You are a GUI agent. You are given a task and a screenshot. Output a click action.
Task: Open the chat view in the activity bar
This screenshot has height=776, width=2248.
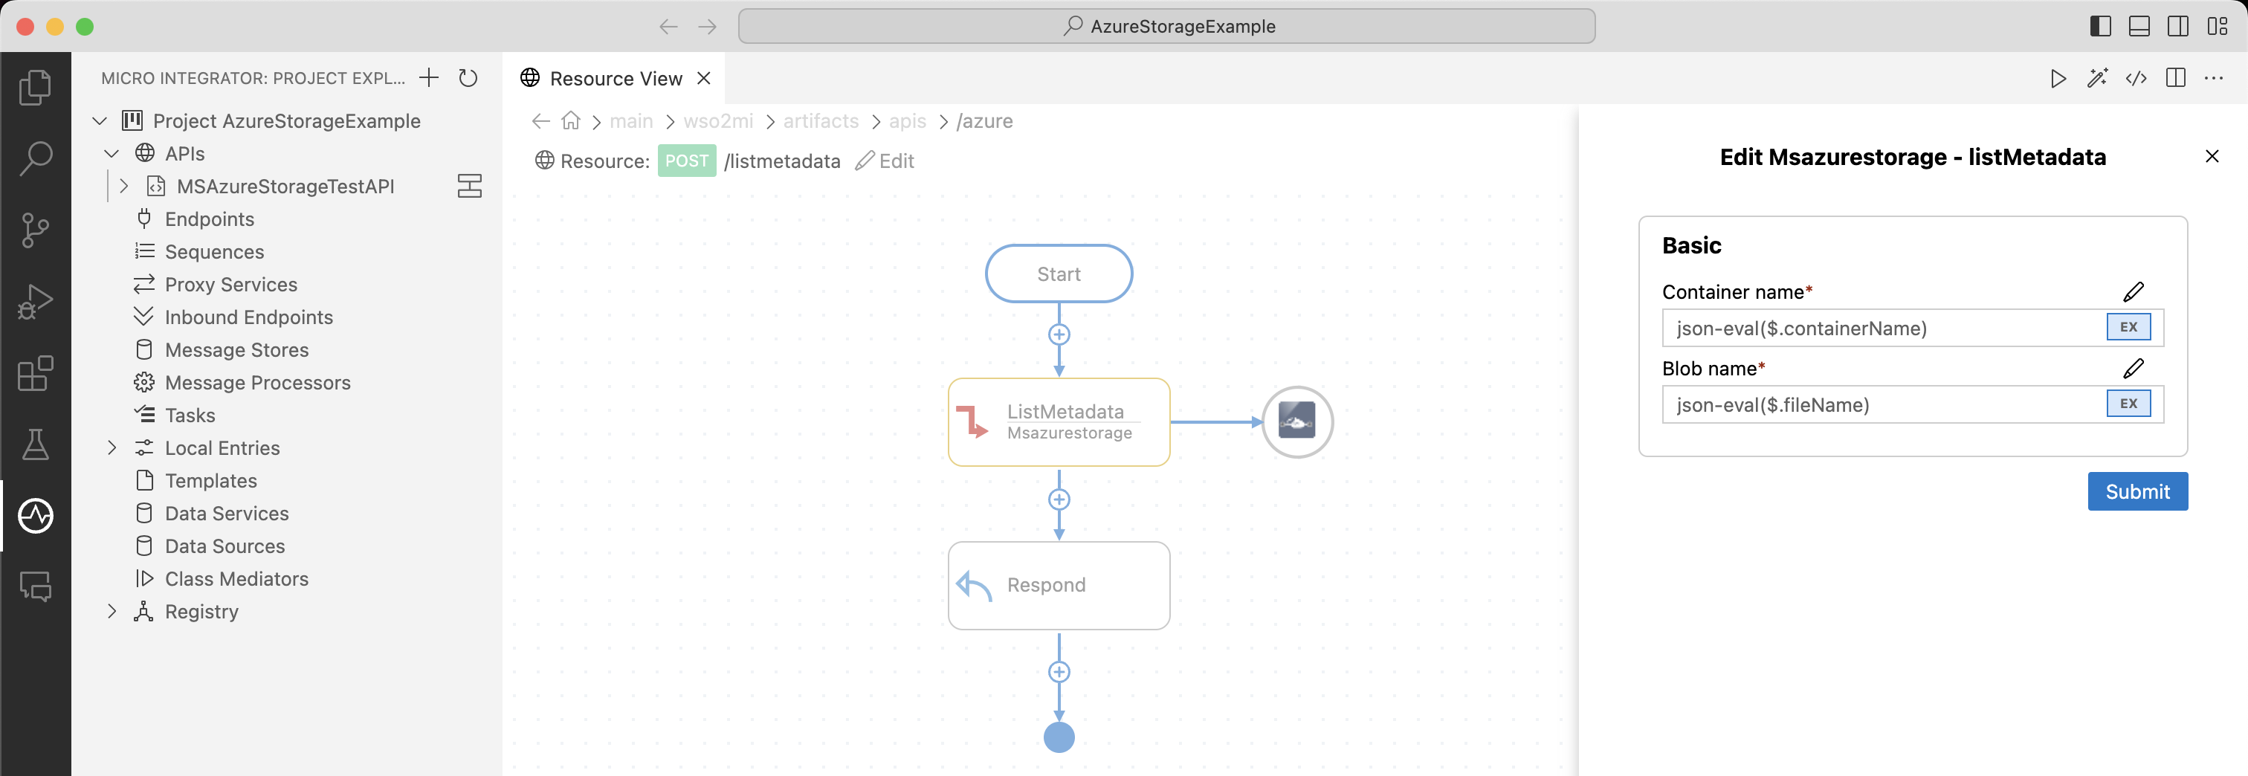[35, 586]
